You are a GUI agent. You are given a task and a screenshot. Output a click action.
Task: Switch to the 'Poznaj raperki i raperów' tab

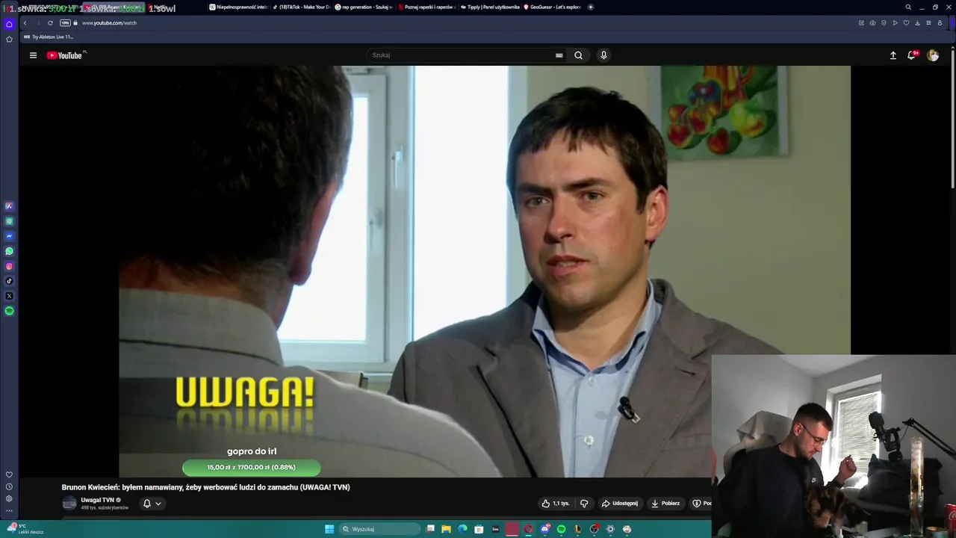(x=427, y=7)
